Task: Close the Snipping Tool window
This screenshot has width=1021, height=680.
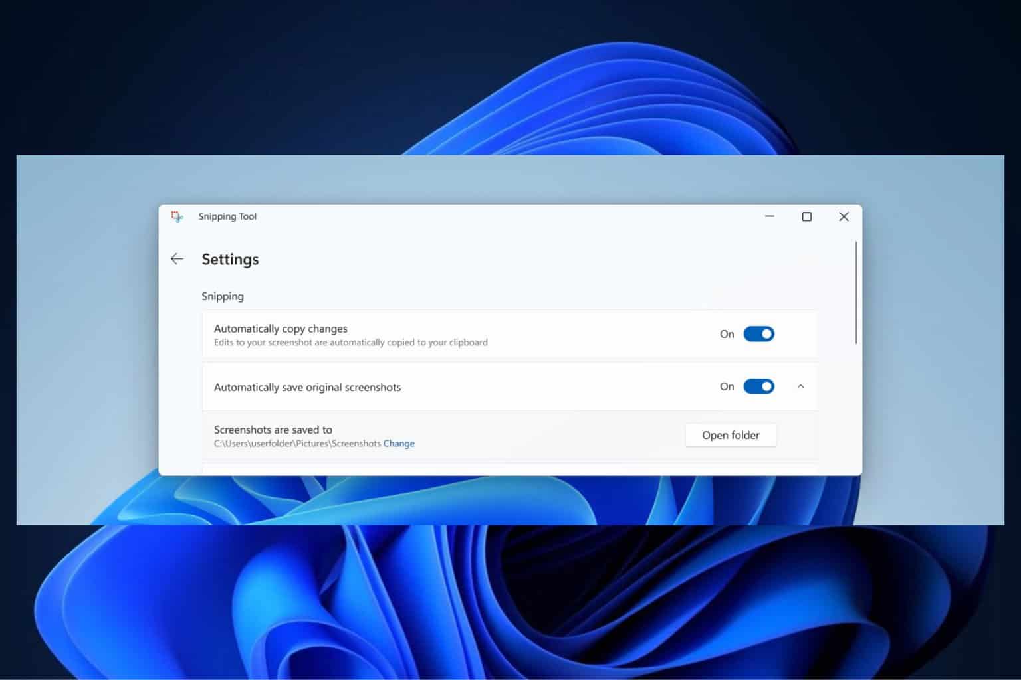Action: click(x=844, y=216)
